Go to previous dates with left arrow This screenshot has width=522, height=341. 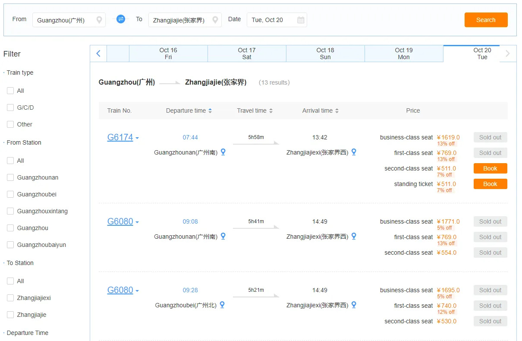pyautogui.click(x=98, y=54)
